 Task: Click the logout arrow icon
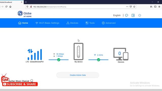tap(133, 15)
